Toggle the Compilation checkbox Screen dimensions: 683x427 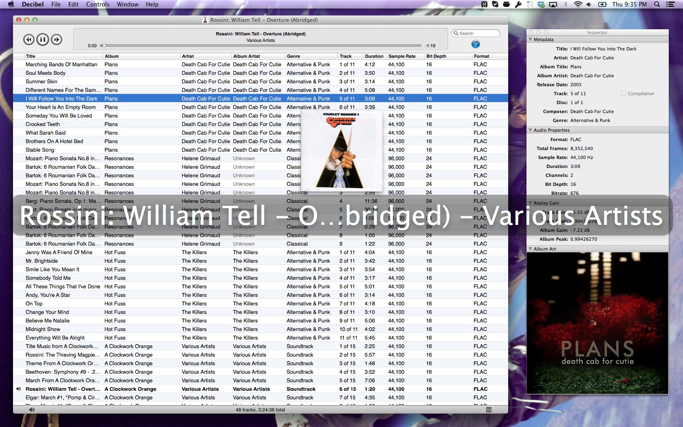pos(624,94)
